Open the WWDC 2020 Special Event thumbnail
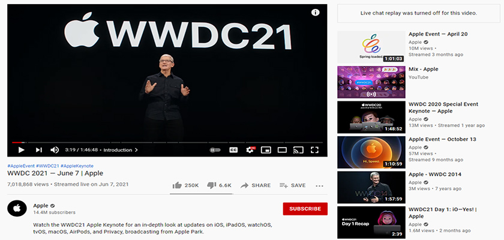This screenshot has height=240, width=504. click(370, 117)
